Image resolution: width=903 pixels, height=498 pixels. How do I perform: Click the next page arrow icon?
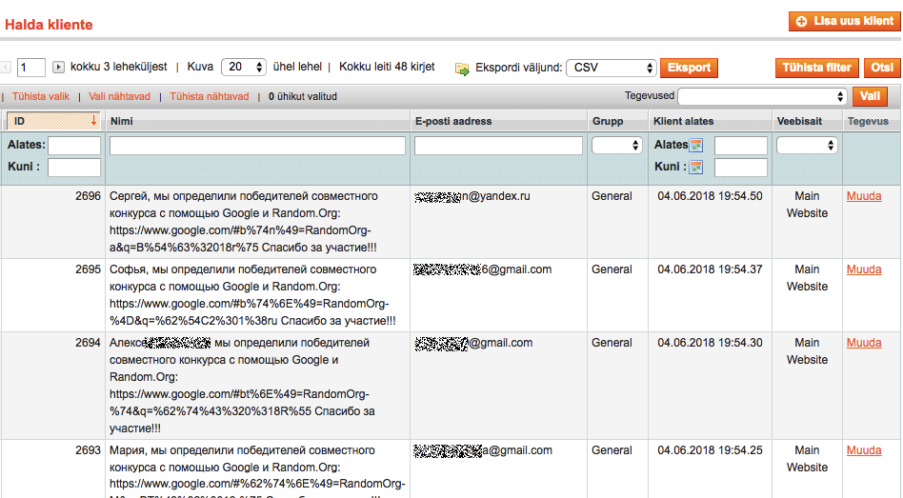(58, 68)
